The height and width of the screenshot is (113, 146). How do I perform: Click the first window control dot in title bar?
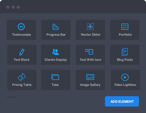click(8, 7)
